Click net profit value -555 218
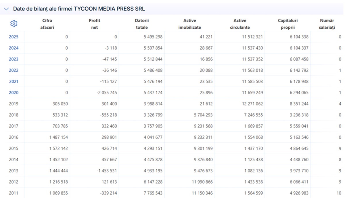345x198 pixels. click(108, 115)
